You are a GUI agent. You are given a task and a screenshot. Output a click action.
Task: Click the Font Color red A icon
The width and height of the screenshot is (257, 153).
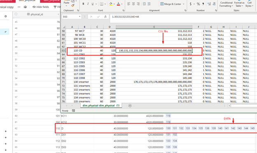[x=118, y=4]
